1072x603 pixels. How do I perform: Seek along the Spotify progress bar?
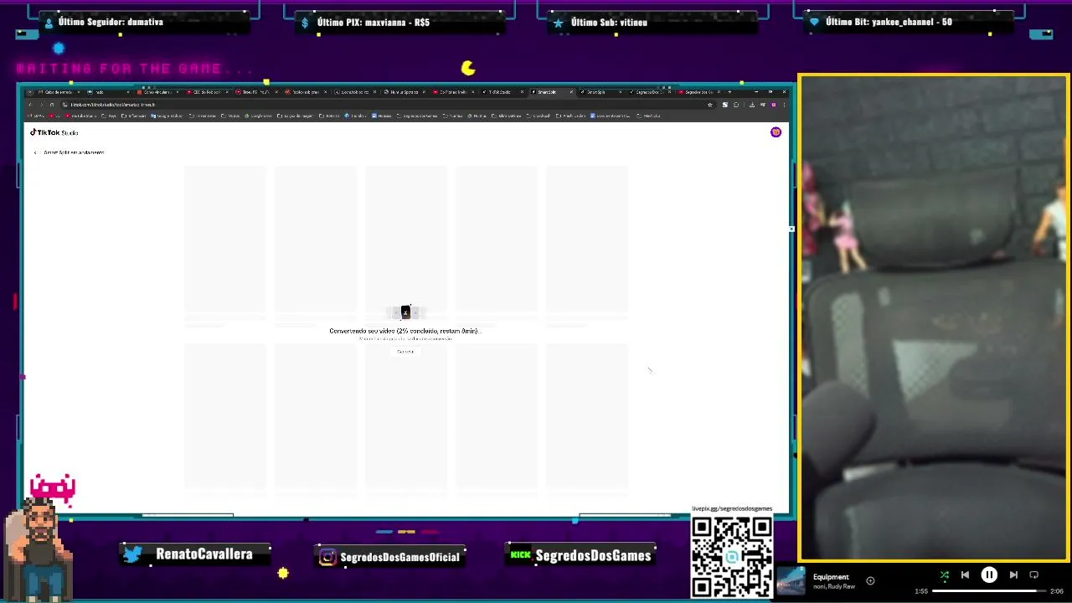tap(988, 591)
